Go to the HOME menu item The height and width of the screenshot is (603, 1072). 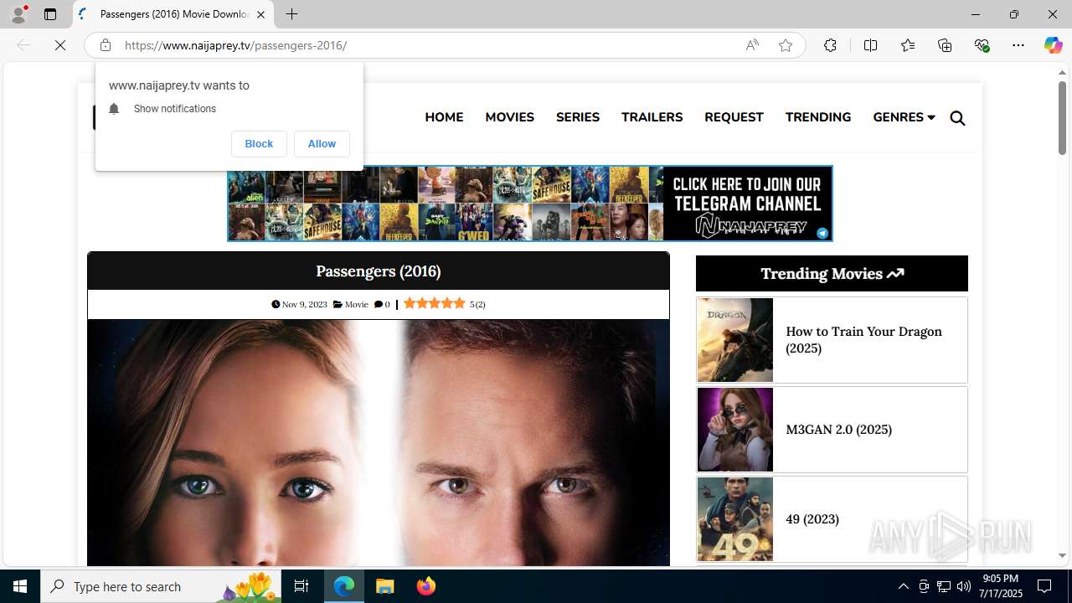coord(444,117)
